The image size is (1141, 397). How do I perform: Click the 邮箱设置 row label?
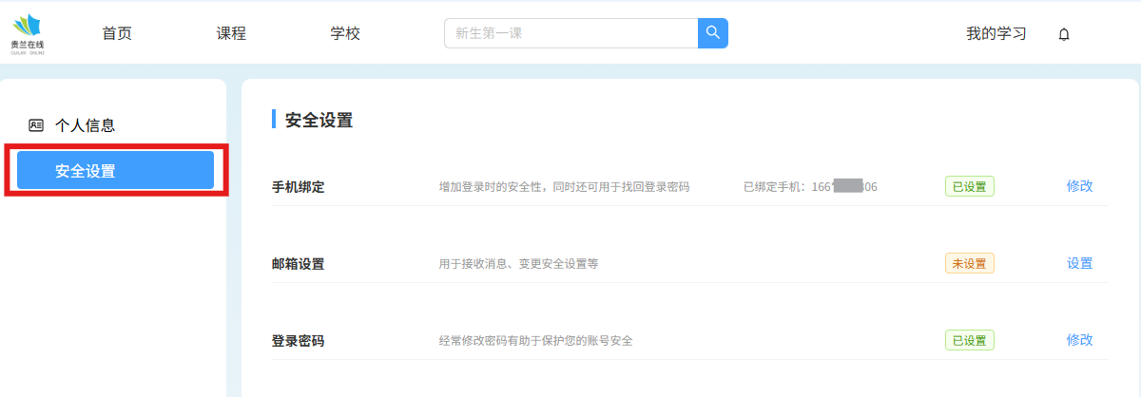298,264
